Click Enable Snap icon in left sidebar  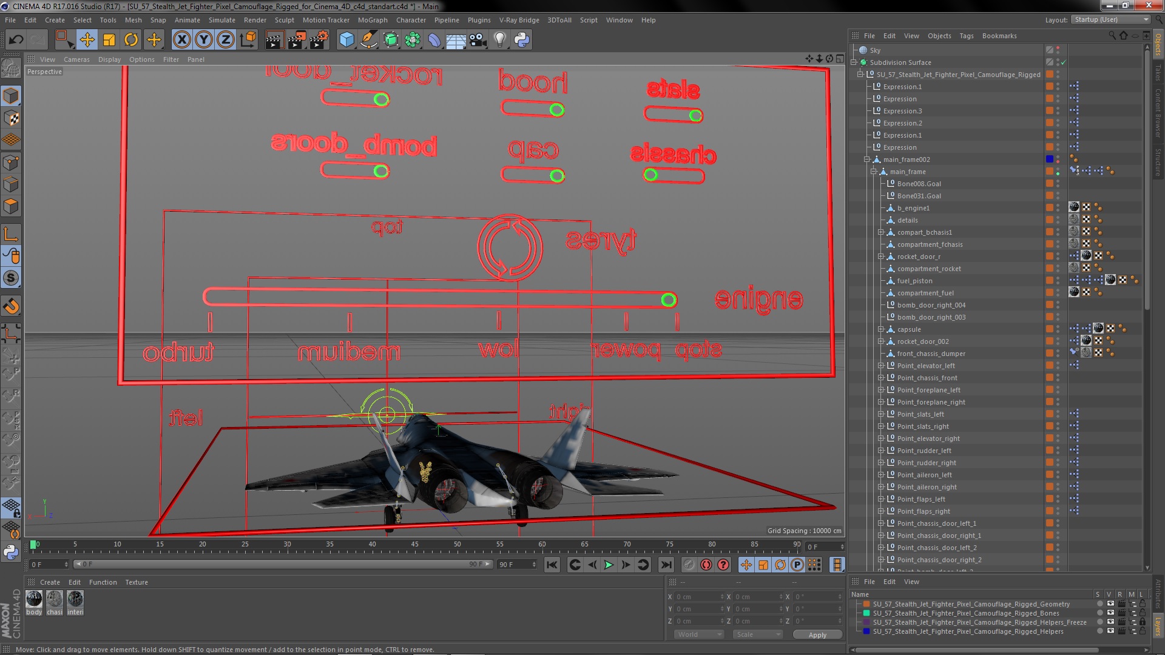click(11, 278)
